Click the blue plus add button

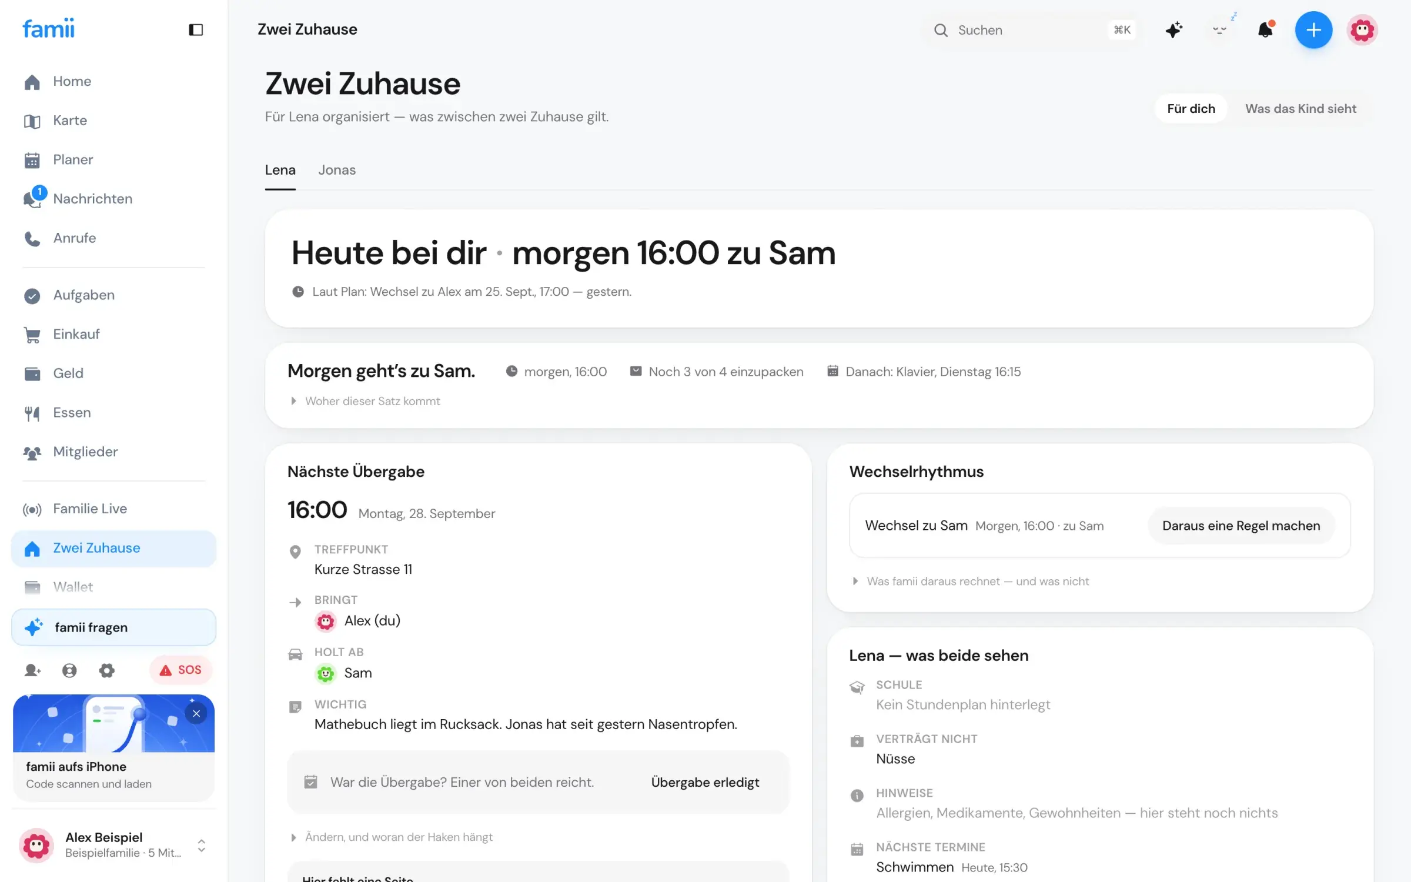(1313, 30)
